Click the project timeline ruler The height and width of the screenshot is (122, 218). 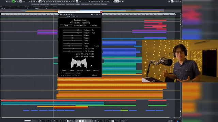pos(88,14)
